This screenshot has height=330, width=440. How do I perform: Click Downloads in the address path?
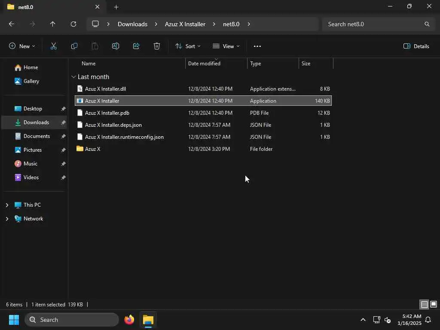[x=132, y=24]
